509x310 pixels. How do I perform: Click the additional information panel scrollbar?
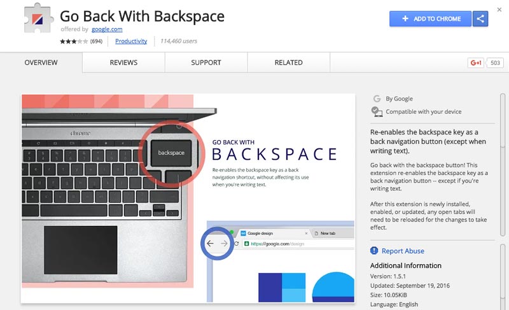point(503,277)
